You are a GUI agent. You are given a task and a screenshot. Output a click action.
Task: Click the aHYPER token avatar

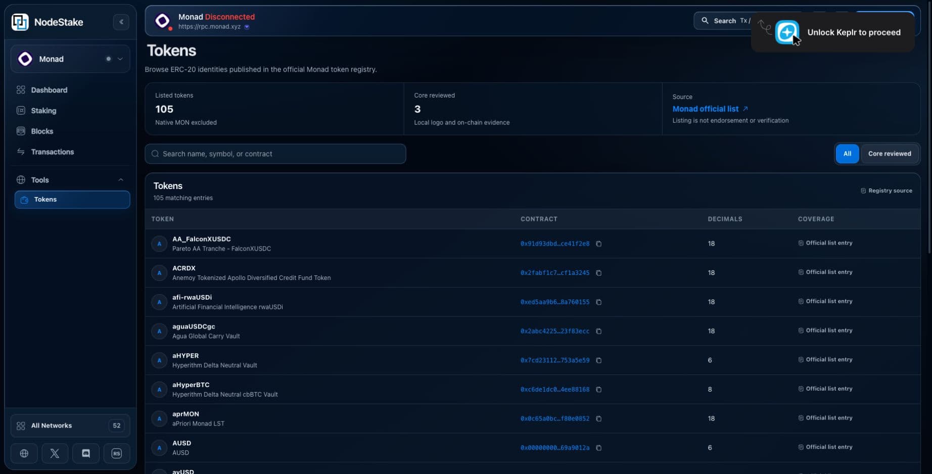(159, 360)
